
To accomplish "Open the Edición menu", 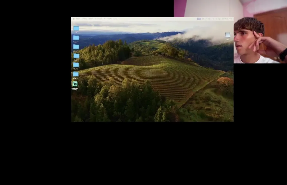I will pos(91,19).
